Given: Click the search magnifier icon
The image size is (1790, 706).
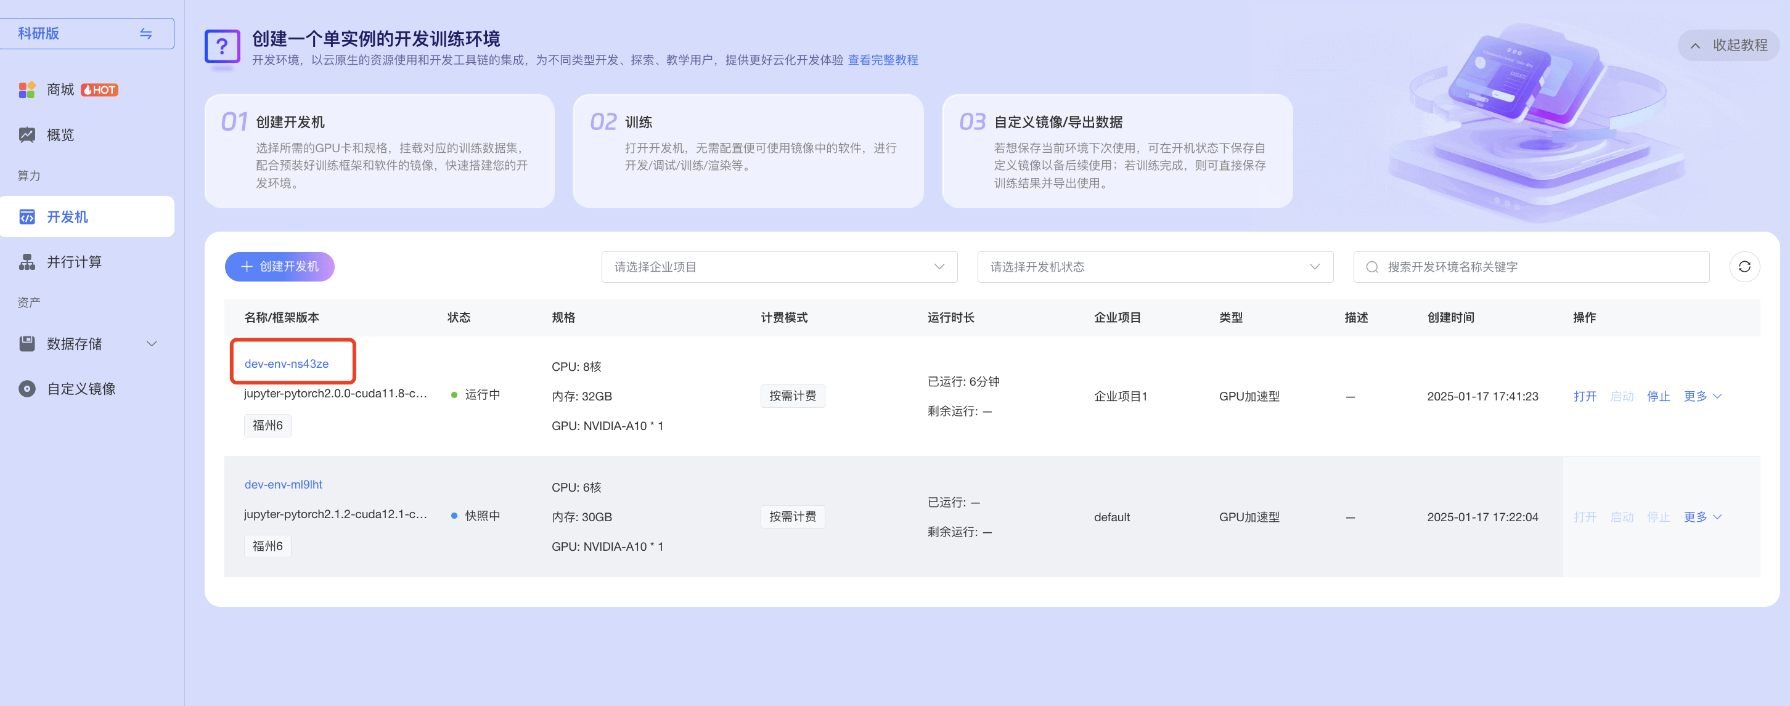Looking at the screenshot, I should click(x=1371, y=267).
